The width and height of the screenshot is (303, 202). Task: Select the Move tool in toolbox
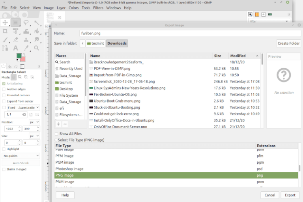(x=5, y=23)
